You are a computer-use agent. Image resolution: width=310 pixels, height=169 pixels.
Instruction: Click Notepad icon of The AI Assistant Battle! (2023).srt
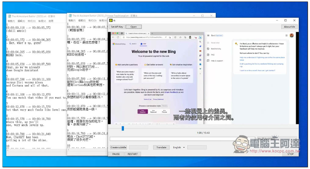click(9, 16)
